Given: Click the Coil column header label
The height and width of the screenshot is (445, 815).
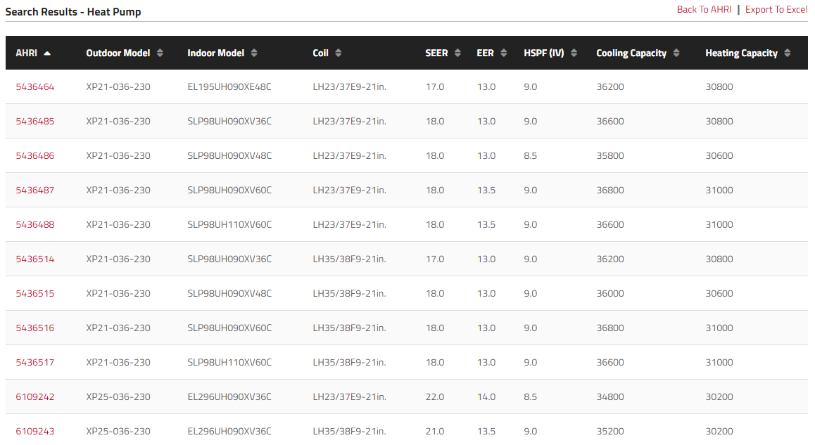Looking at the screenshot, I should pos(321,53).
